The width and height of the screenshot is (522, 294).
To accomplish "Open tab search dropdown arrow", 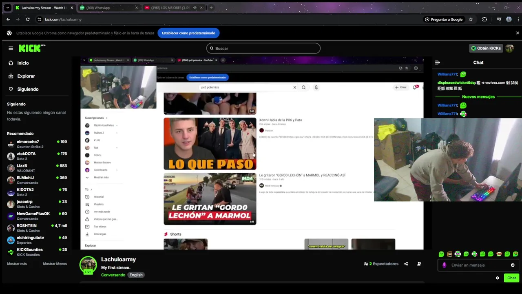I will [7, 8].
